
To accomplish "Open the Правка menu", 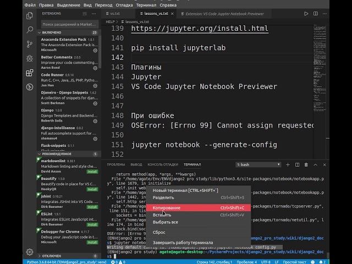I will point(46,5).
